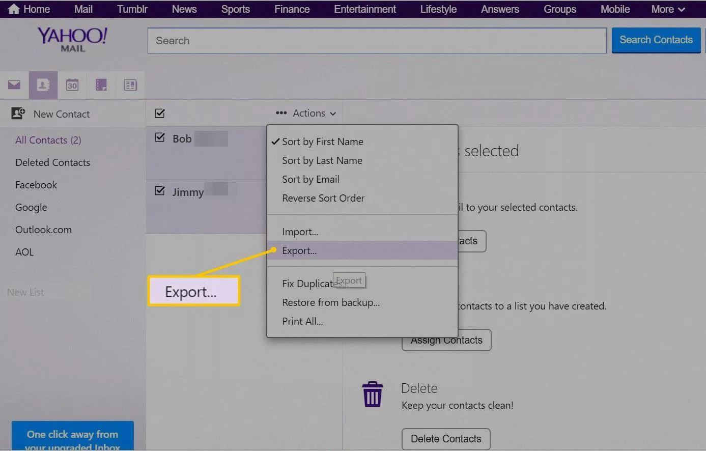The image size is (706, 451).
Task: Open the All Contacts list link
Action: click(x=48, y=139)
